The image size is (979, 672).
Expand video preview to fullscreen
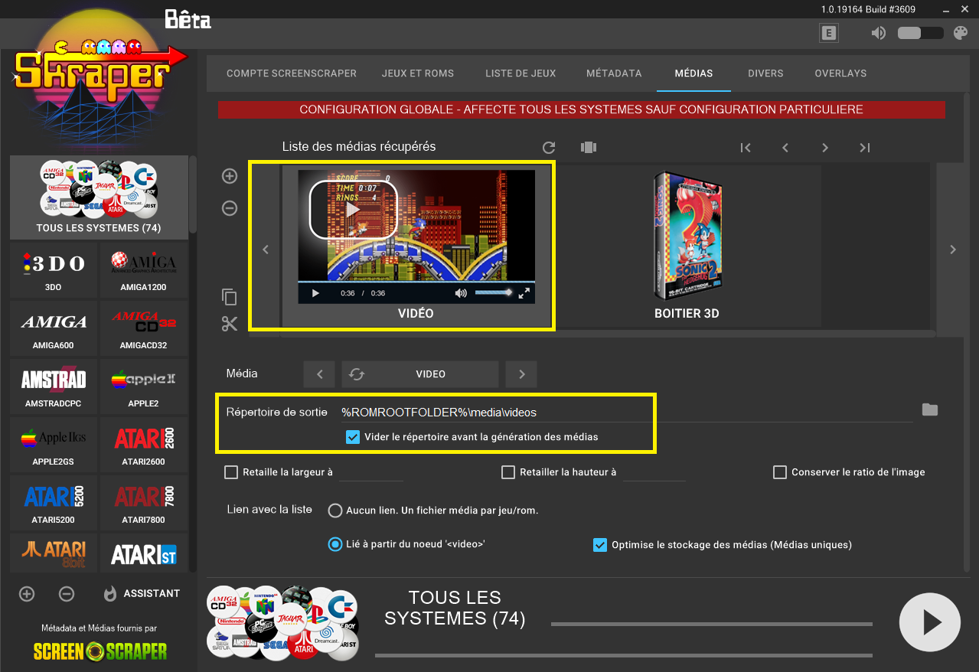[x=524, y=293]
